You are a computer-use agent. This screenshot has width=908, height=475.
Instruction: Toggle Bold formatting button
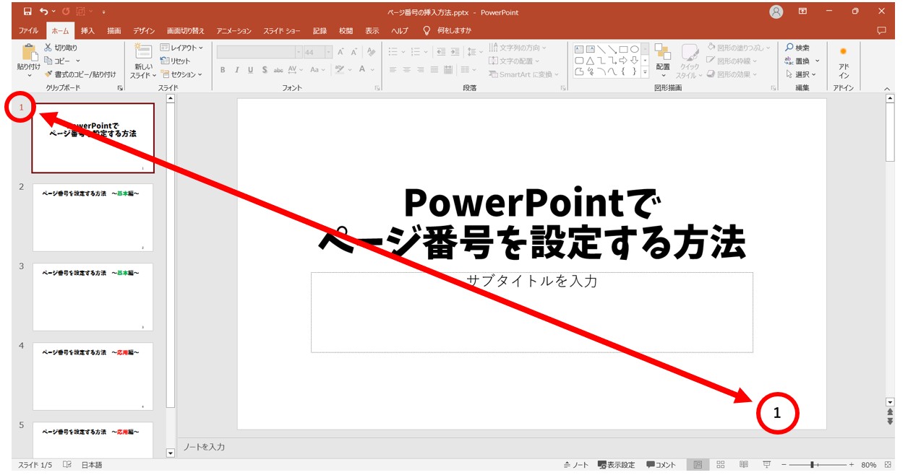(x=223, y=70)
